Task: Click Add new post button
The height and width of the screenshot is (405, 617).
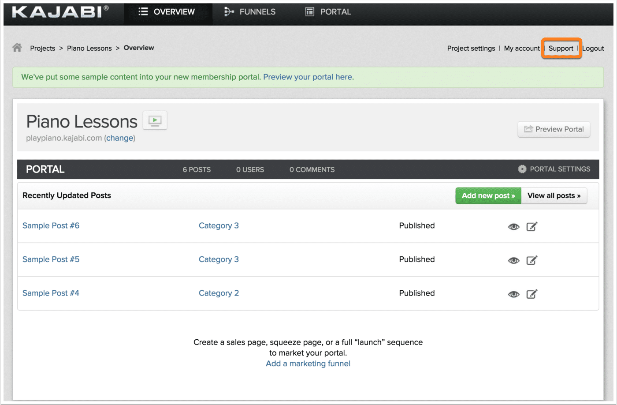Action: pyautogui.click(x=488, y=195)
